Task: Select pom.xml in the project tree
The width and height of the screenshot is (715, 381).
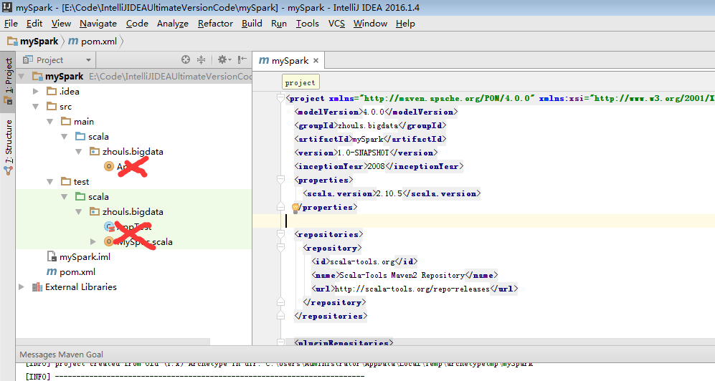Action: click(x=71, y=271)
